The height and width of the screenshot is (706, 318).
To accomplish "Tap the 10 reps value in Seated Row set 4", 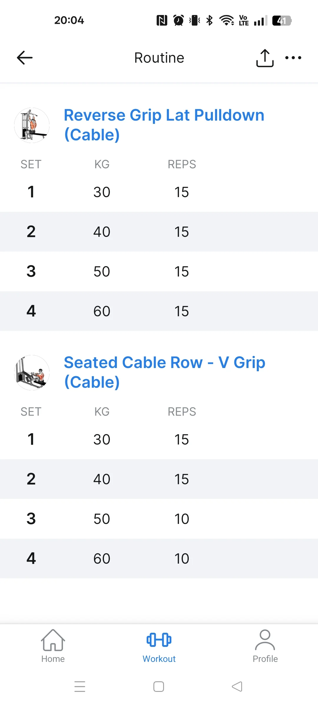I will coord(182,558).
